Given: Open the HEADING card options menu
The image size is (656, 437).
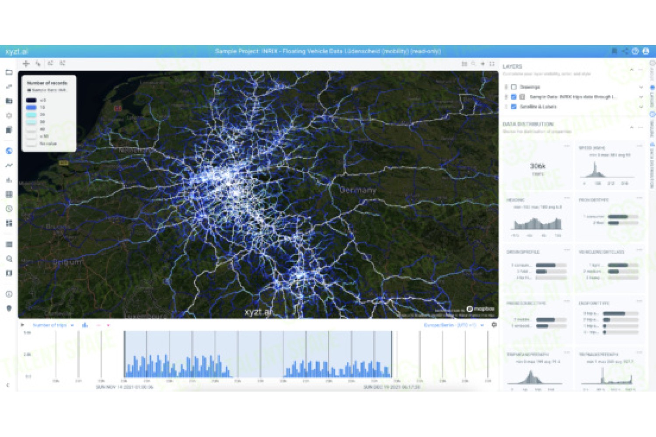Looking at the screenshot, I should (x=567, y=198).
